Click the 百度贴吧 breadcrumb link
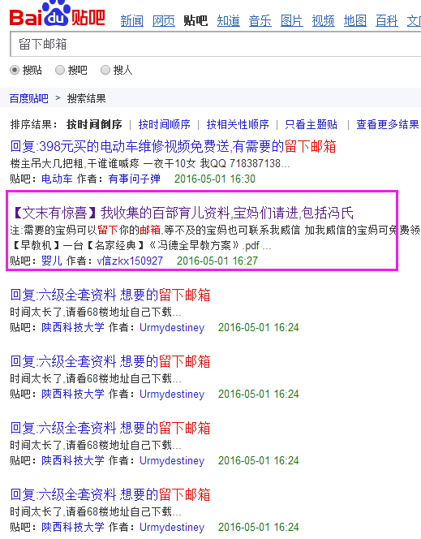The image size is (421, 539). (x=29, y=99)
